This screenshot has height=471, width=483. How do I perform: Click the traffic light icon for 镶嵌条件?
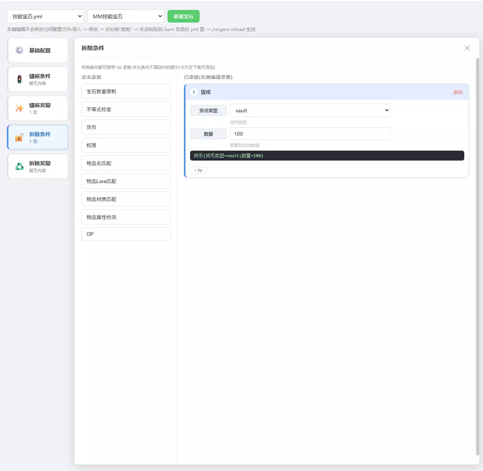point(20,79)
